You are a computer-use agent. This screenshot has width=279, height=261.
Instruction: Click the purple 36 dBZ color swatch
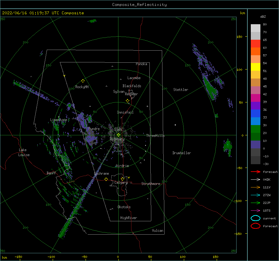coord(255,106)
